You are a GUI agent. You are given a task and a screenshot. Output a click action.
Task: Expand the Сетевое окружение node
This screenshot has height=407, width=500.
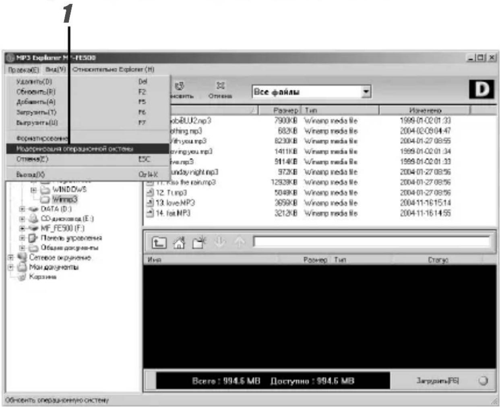[11, 257]
